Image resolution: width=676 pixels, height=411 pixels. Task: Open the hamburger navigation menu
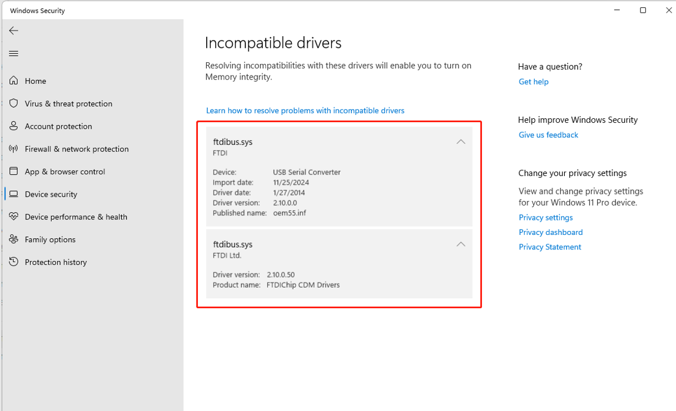(x=14, y=53)
